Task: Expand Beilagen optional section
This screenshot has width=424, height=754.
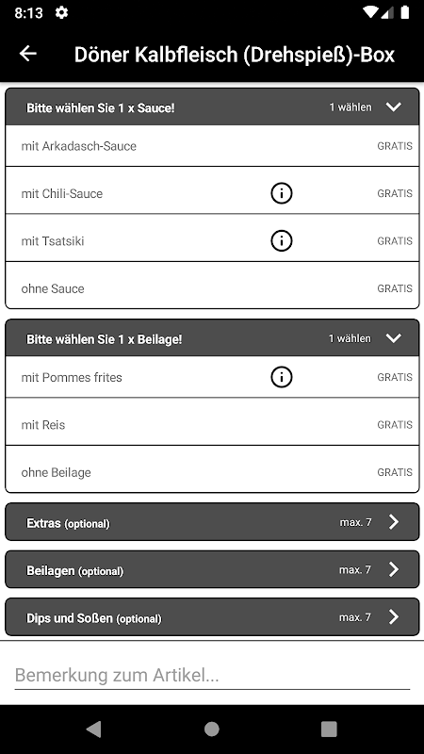Action: 212,569
